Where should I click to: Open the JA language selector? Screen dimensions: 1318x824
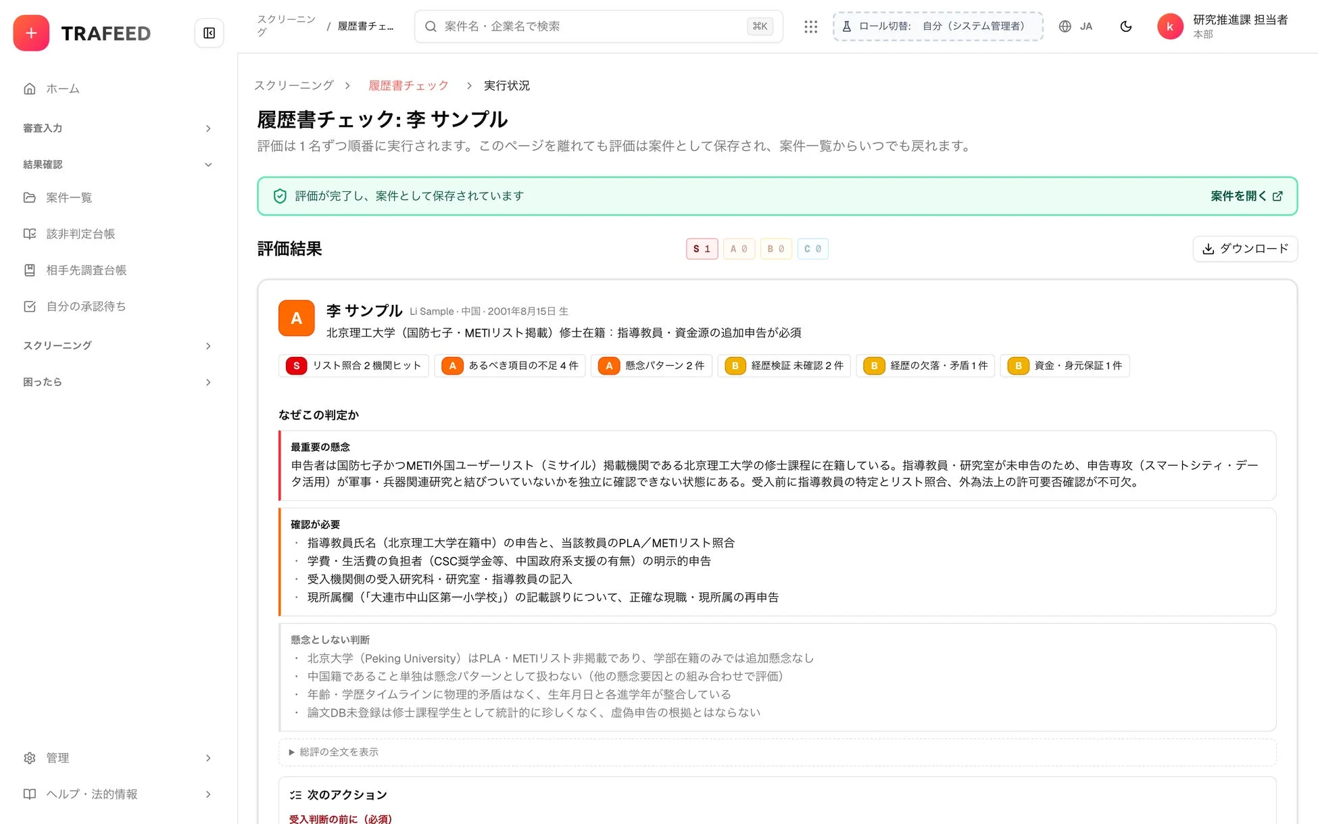click(x=1076, y=26)
